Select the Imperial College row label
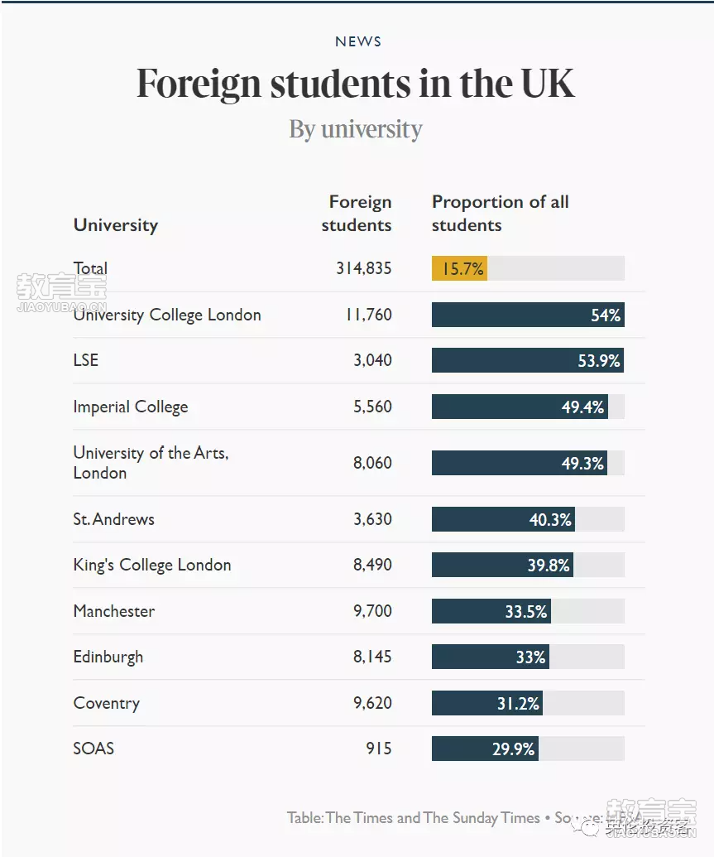 tap(131, 407)
